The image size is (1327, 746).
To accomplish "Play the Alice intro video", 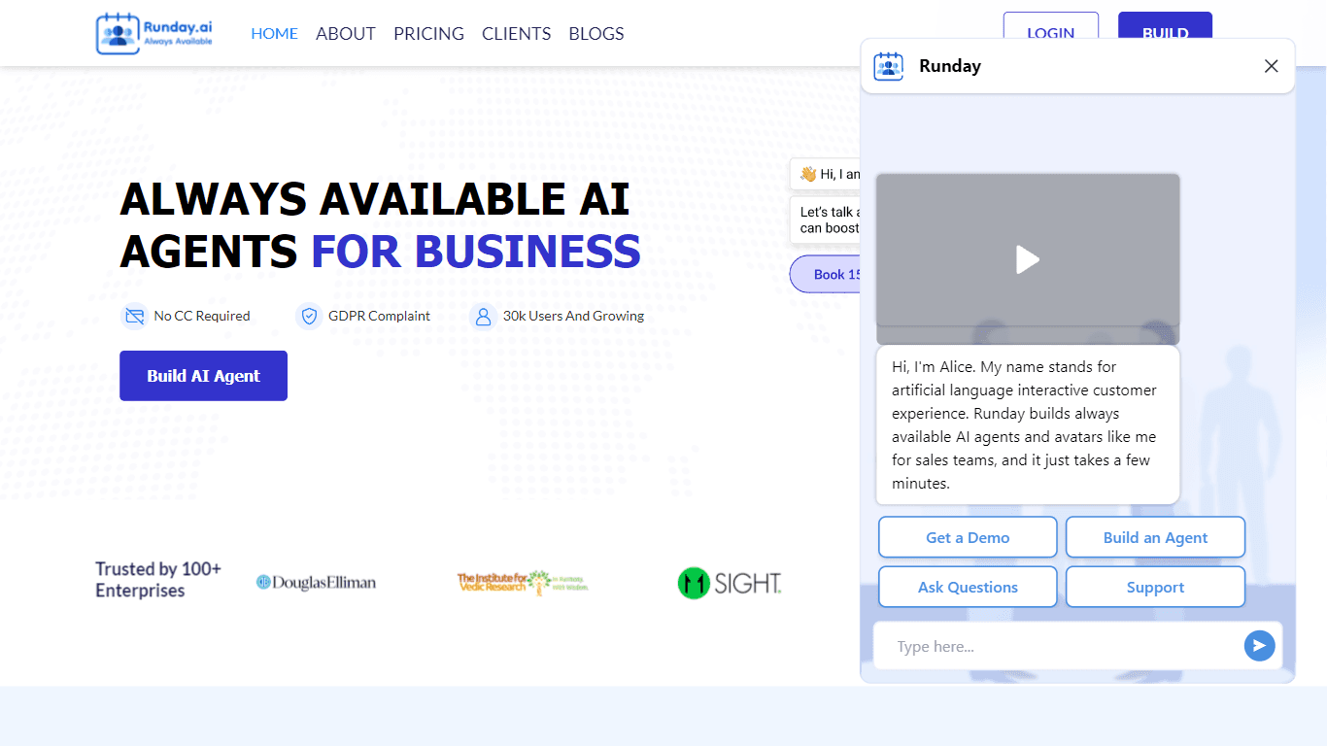I will tap(1028, 259).
